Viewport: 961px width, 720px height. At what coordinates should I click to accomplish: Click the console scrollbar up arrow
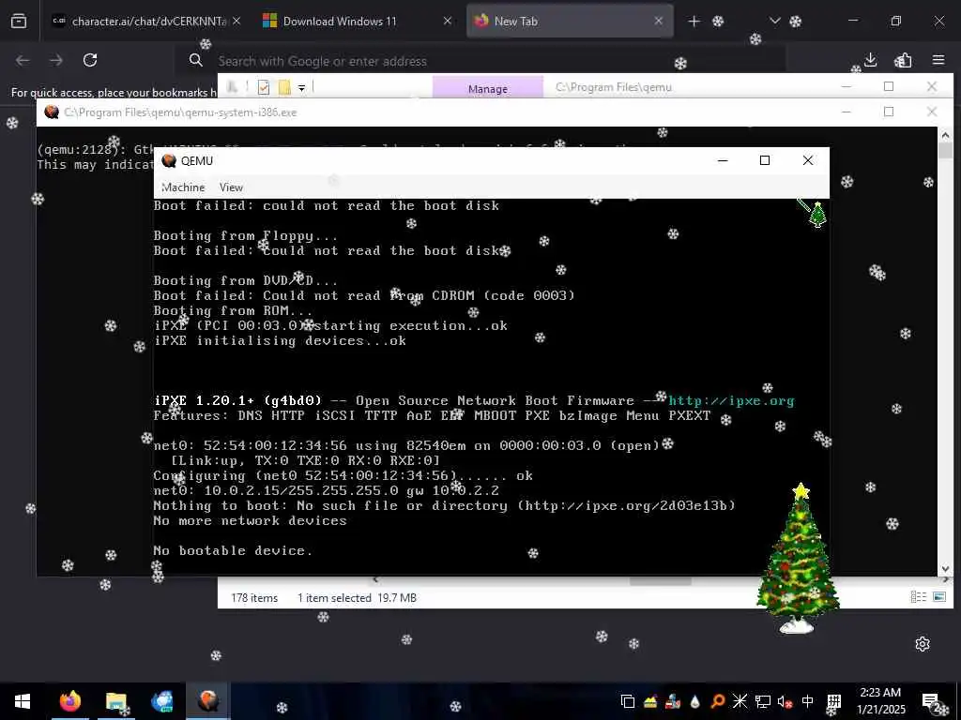[945, 135]
